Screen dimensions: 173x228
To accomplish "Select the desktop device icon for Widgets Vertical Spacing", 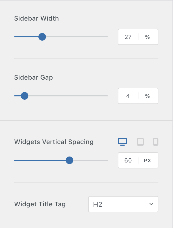I will [x=122, y=142].
